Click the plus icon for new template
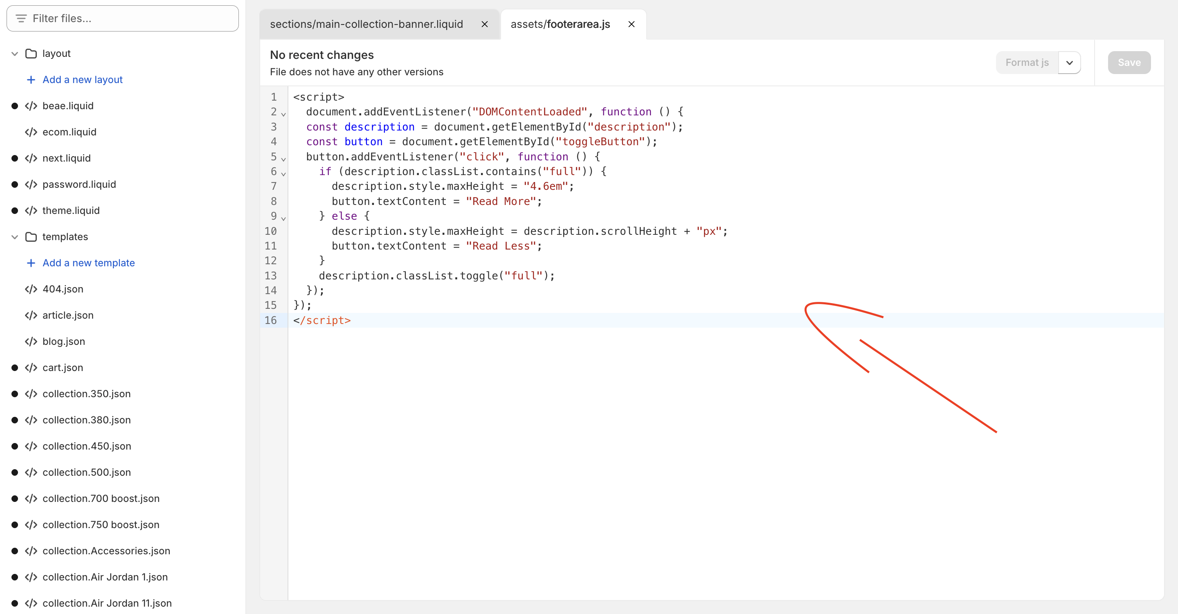 tap(31, 263)
